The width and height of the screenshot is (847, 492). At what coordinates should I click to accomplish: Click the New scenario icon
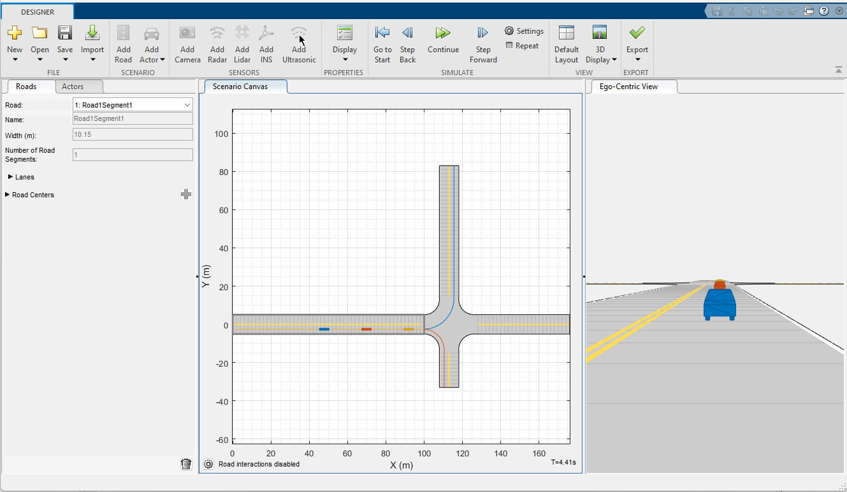click(15, 33)
